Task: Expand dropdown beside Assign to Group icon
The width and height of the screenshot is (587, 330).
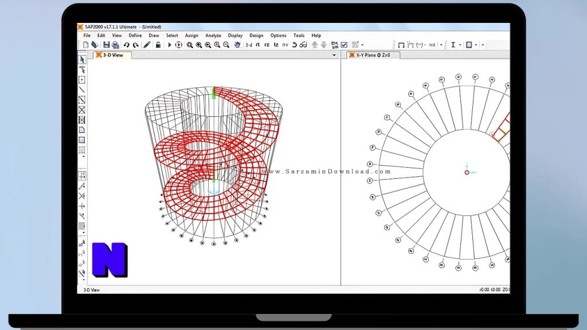Action: pos(362,45)
